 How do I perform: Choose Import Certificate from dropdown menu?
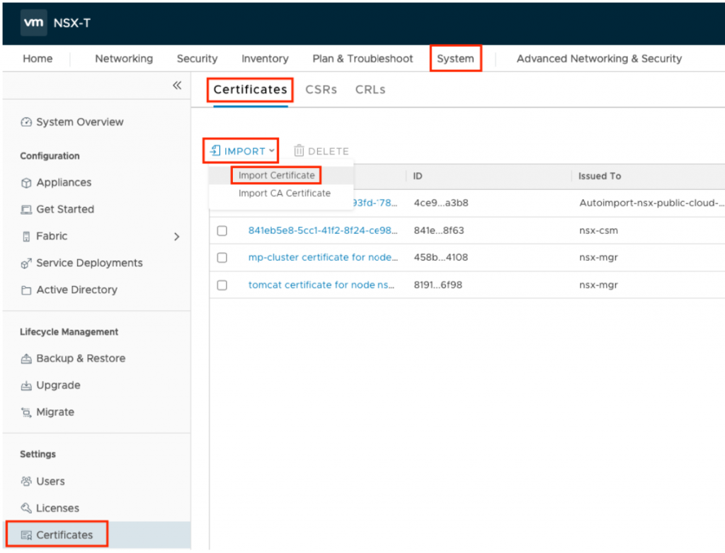(x=277, y=175)
